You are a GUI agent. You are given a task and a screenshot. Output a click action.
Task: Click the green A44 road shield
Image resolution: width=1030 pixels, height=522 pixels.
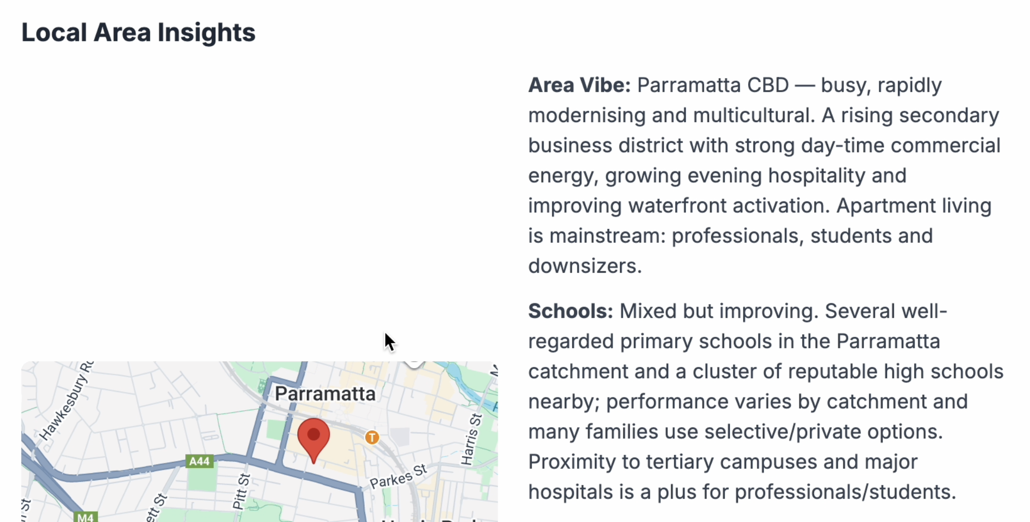click(200, 461)
